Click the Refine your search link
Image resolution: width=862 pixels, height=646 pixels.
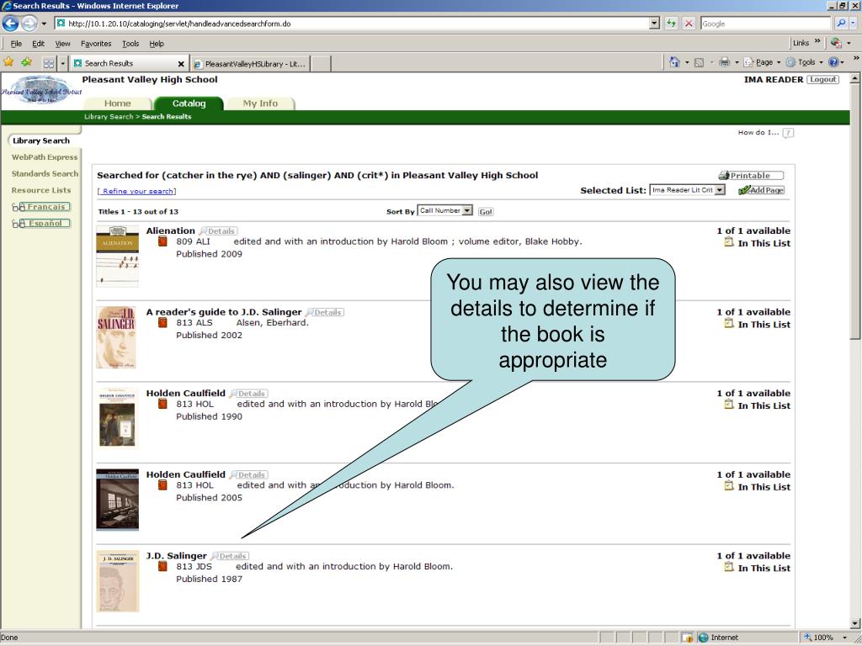tap(137, 191)
